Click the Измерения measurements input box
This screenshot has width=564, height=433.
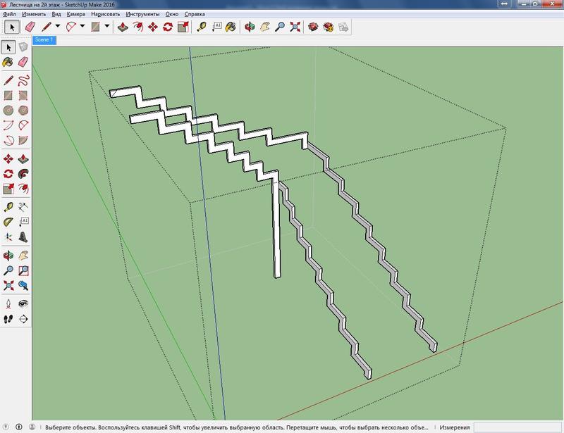coord(518,427)
